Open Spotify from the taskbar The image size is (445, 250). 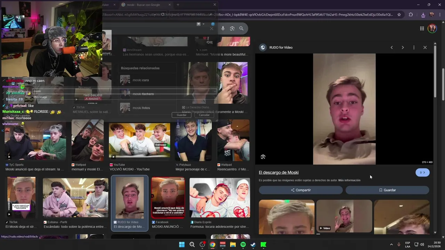coord(243,244)
